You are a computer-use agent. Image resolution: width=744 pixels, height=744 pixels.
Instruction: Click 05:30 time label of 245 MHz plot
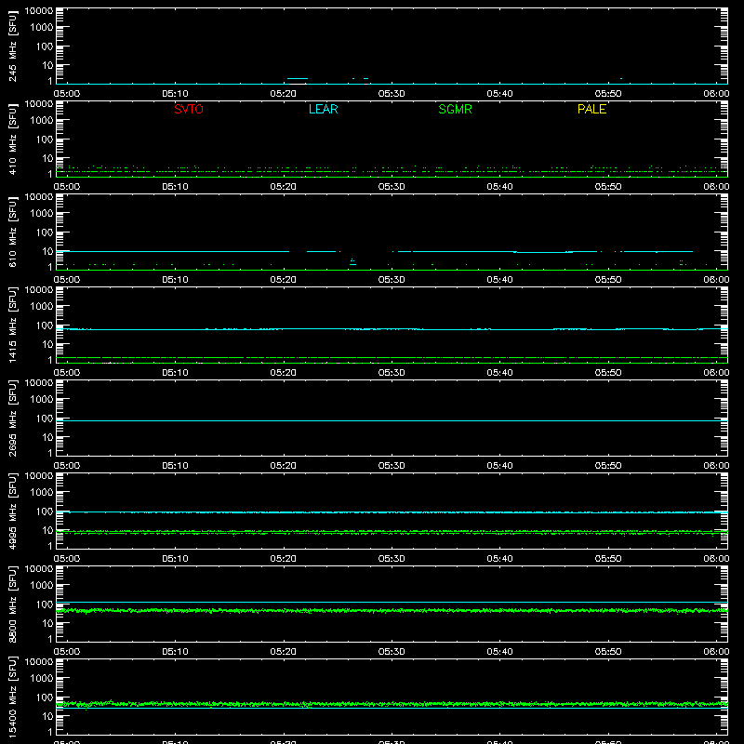[392, 94]
